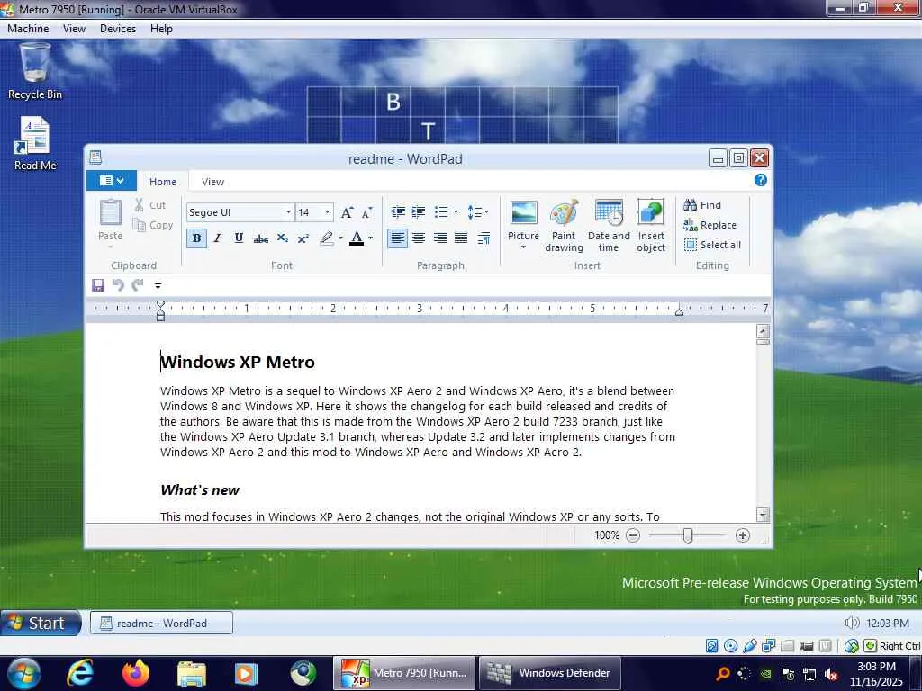The image size is (922, 691).
Task: Click readme - WordPad taskbar button
Action: [161, 623]
